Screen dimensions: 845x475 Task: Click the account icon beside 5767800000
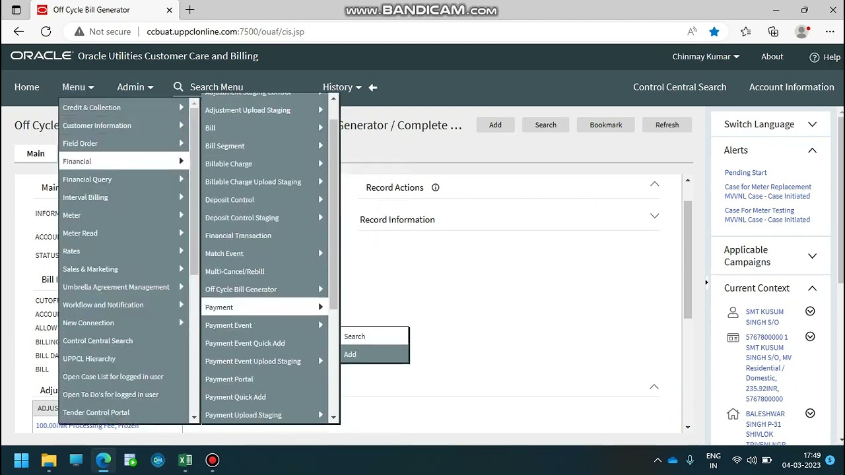pyautogui.click(x=733, y=338)
